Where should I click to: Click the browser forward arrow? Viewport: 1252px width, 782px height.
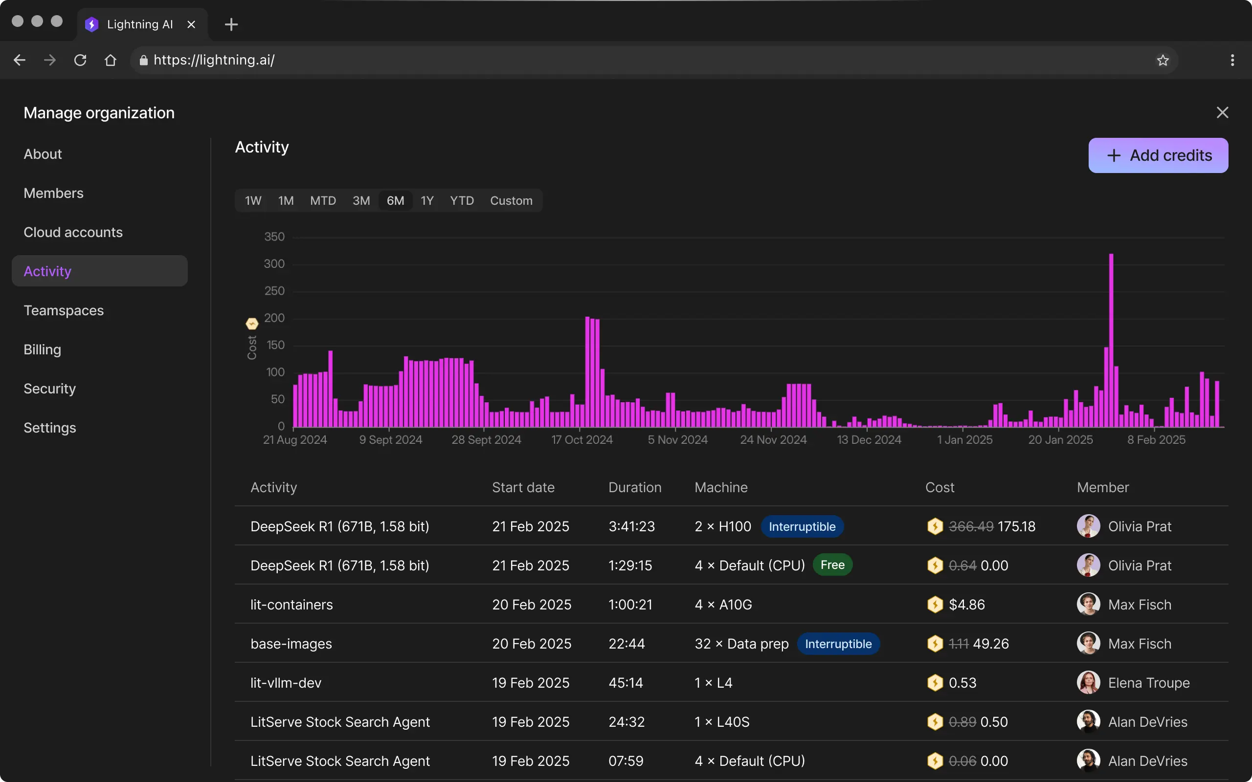click(x=50, y=60)
